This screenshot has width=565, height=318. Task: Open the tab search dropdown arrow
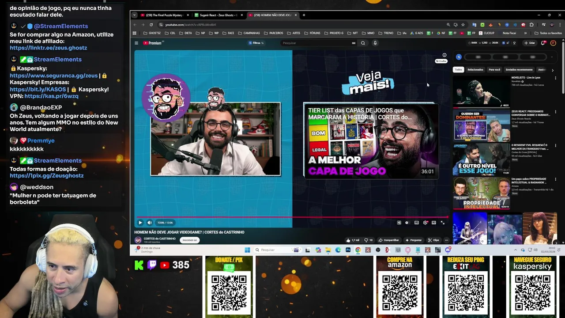pyautogui.click(x=134, y=15)
